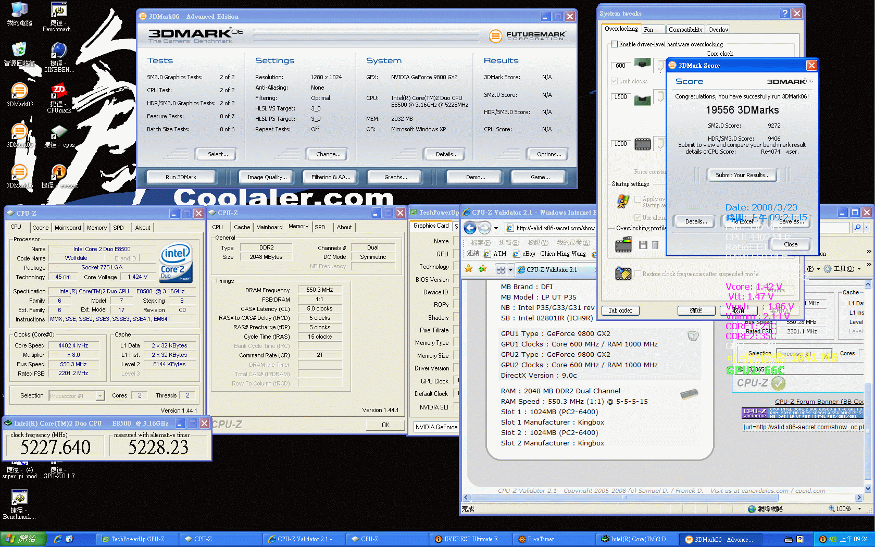Open the Overlay tab in System tweaks

(718, 30)
